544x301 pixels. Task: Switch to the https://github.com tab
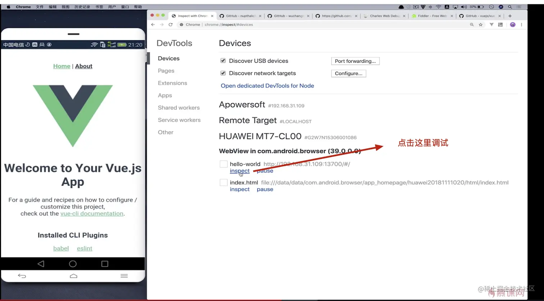coord(336,16)
